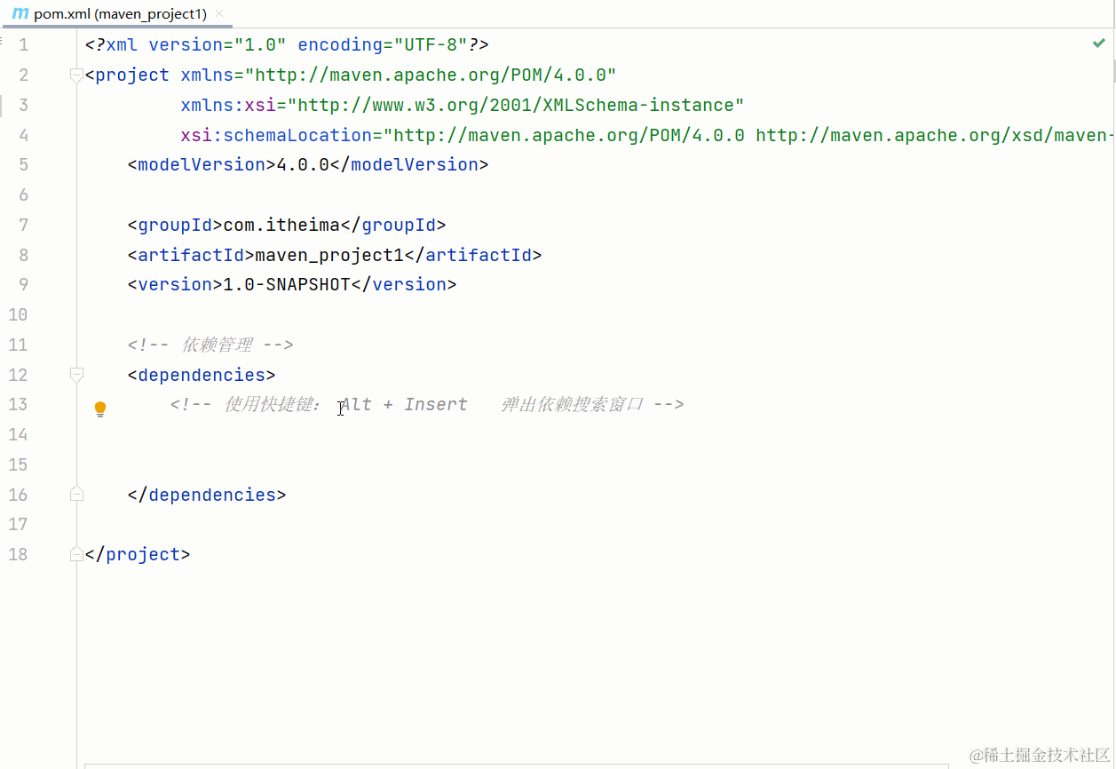The image size is (1116, 769).
Task: Click the comment 依赖管理 on line 11
Action: coord(217,345)
